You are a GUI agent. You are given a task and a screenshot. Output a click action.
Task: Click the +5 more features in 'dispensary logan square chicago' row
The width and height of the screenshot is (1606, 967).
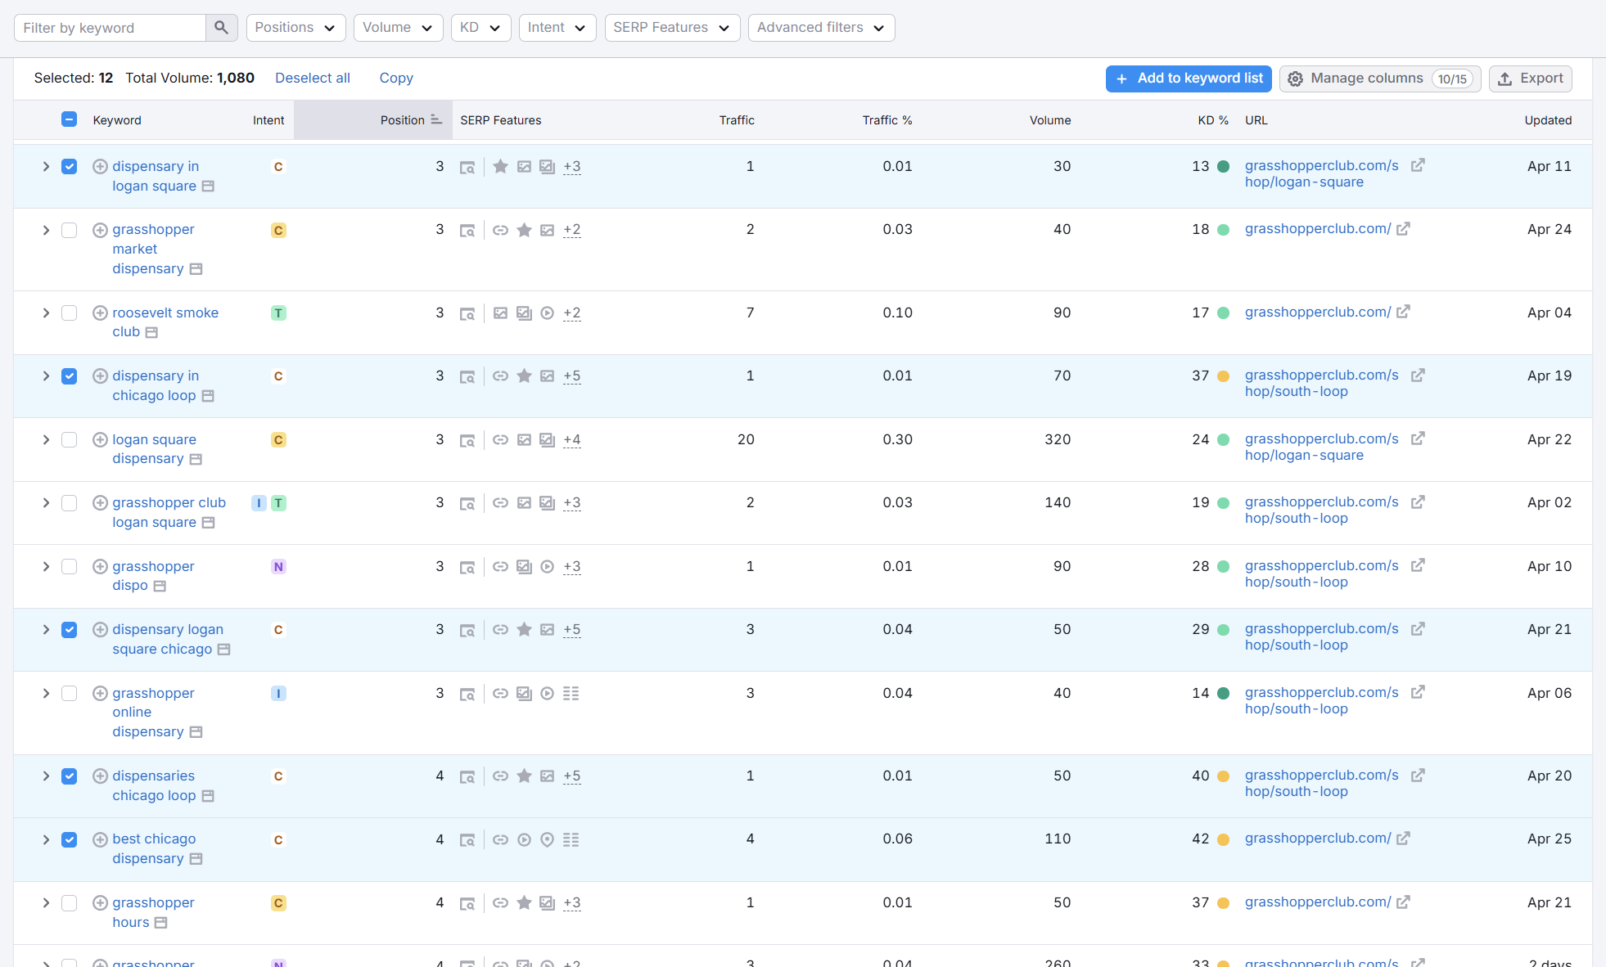[571, 630]
